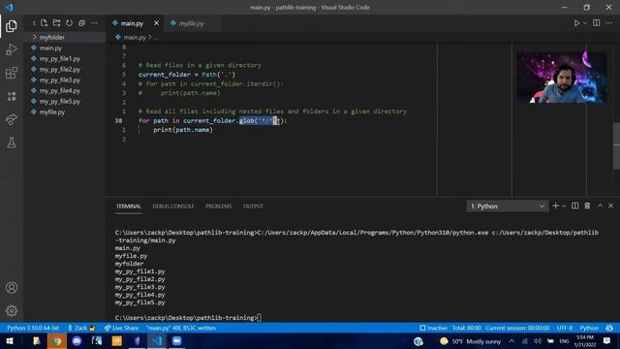
Task: Open the explorer More Actions menu
Action: (95, 23)
